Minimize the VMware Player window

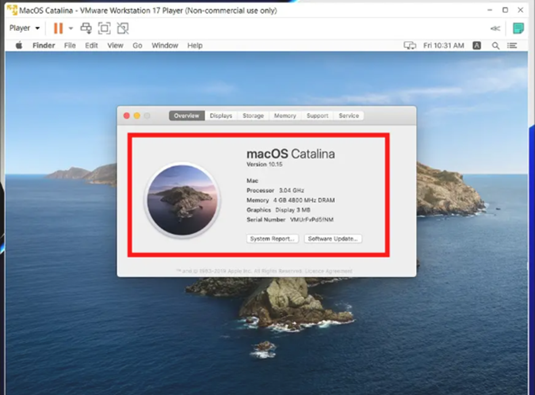[x=490, y=10]
